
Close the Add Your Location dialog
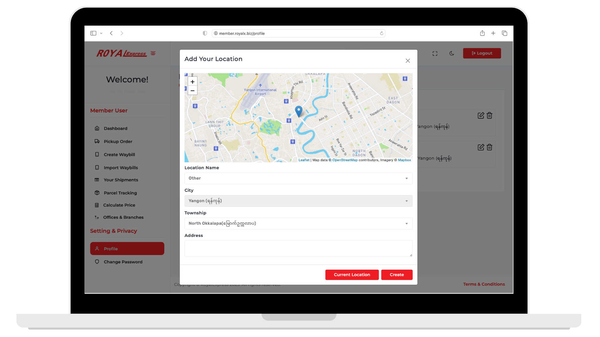pyautogui.click(x=408, y=61)
